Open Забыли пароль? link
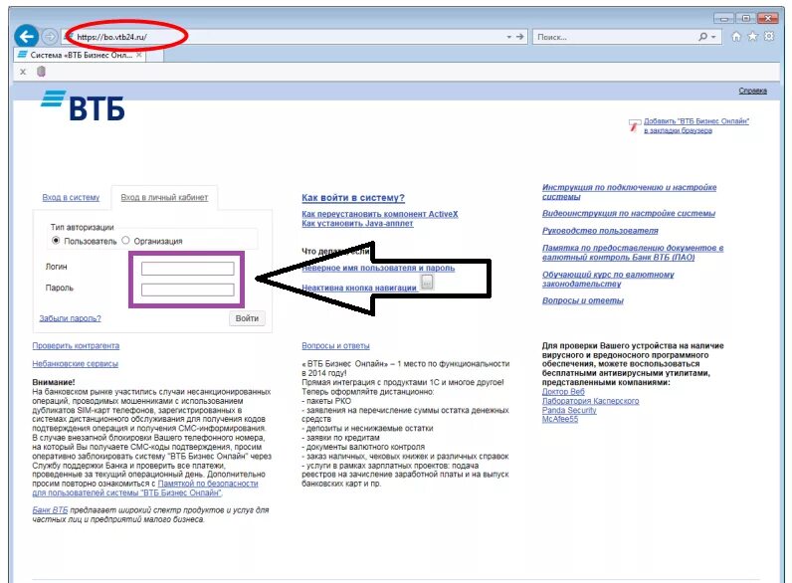Viewport: 792px width, 583px height. [x=71, y=318]
